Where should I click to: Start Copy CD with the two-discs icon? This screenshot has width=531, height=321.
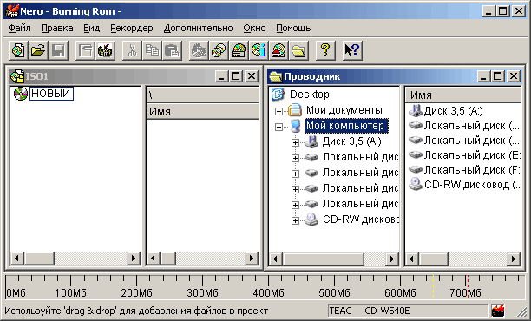[x=219, y=50]
